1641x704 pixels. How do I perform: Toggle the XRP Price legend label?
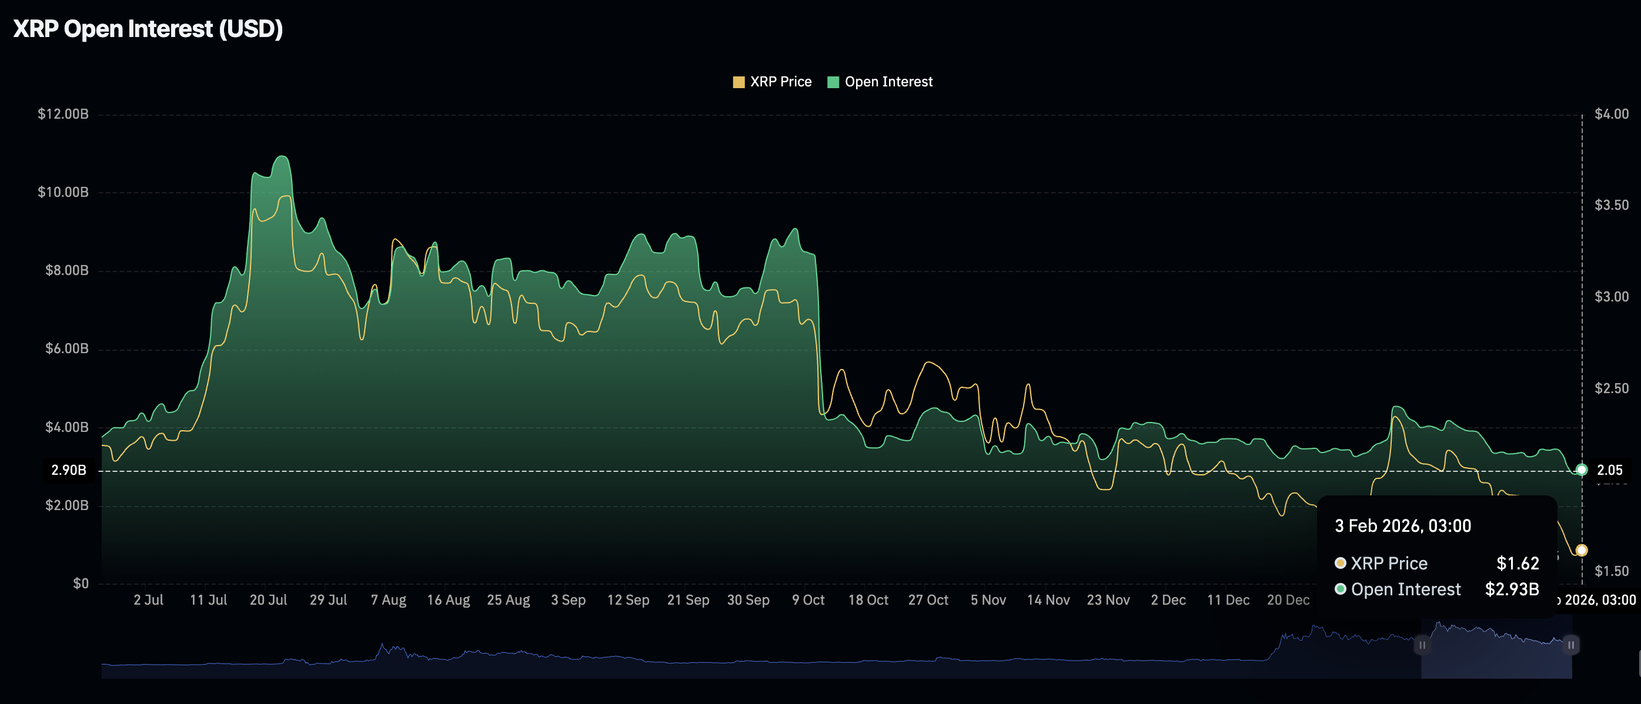point(780,82)
